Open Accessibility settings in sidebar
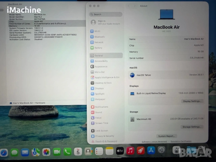Image resolution: width=216 pixels, height=162 pixels. coord(106,61)
